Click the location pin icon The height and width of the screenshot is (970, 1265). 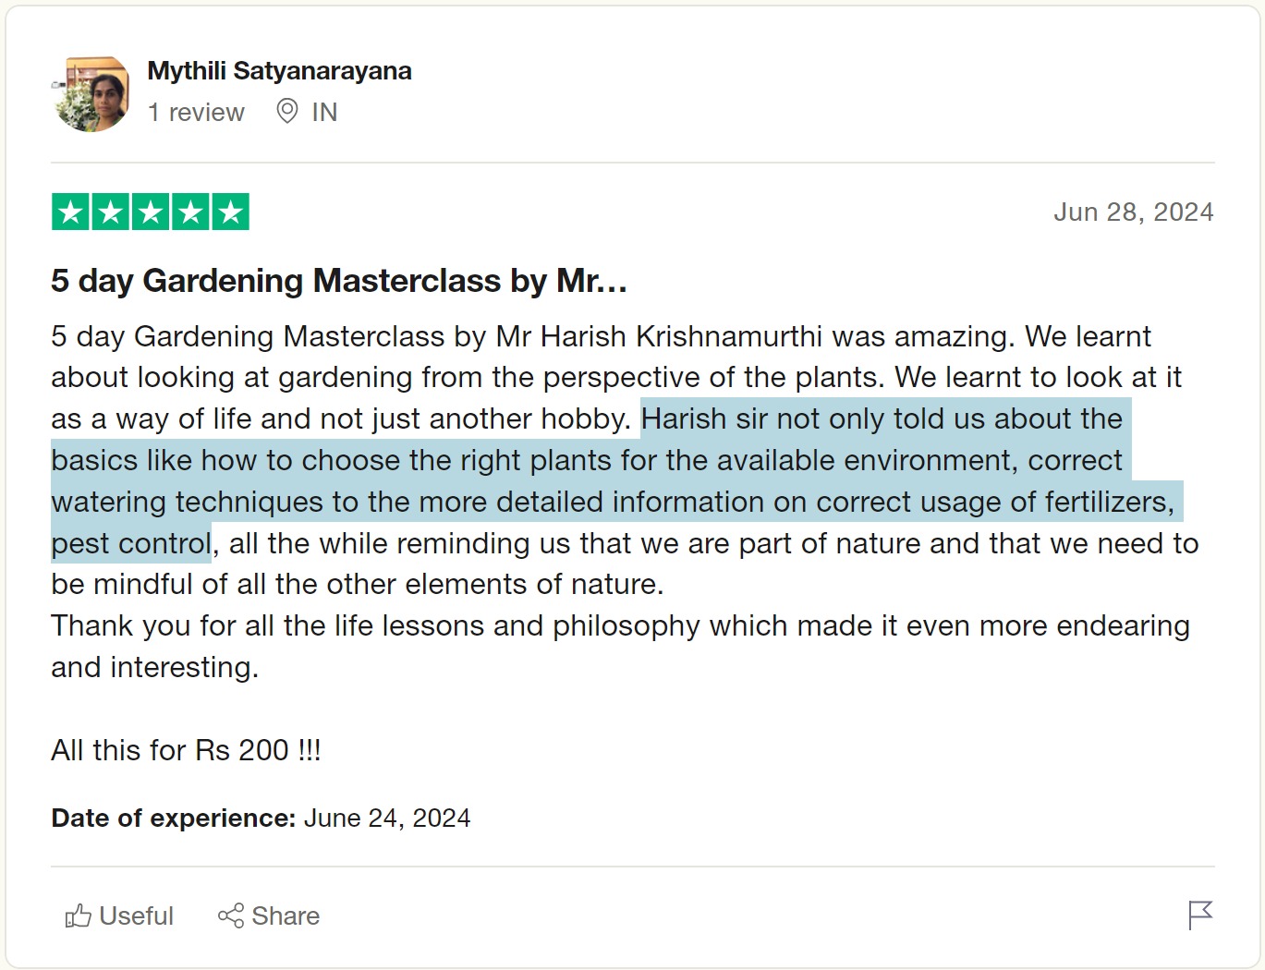(287, 112)
